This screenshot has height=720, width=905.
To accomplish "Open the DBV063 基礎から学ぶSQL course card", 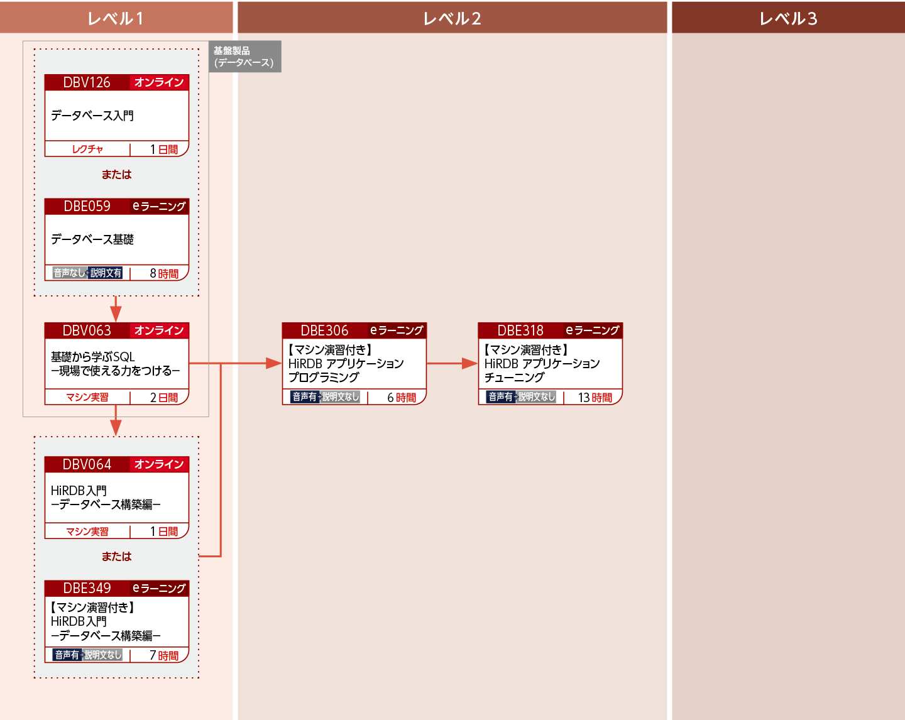I will click(117, 364).
